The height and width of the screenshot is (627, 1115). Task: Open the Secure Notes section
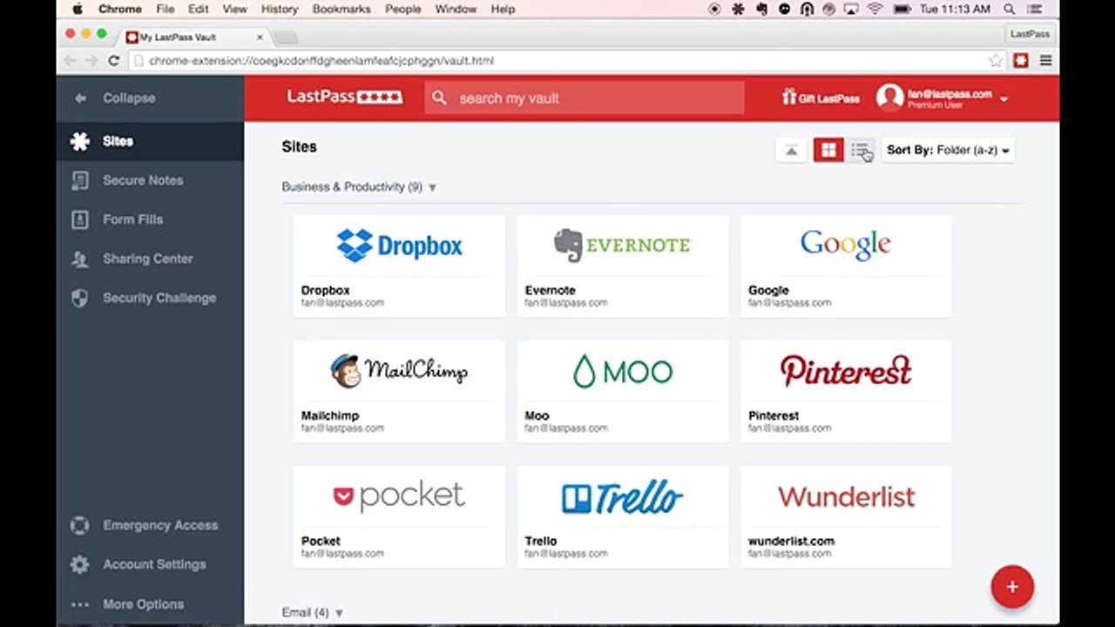(150, 180)
